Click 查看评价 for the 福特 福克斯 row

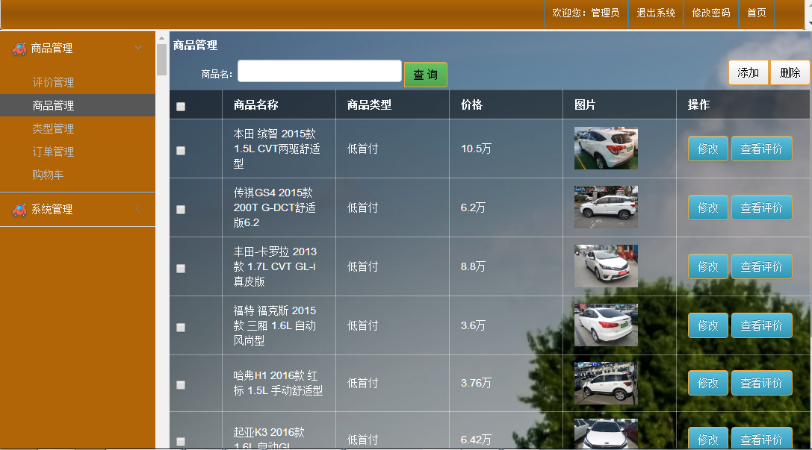(761, 326)
